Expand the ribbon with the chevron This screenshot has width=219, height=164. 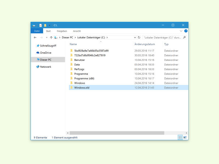181,31
